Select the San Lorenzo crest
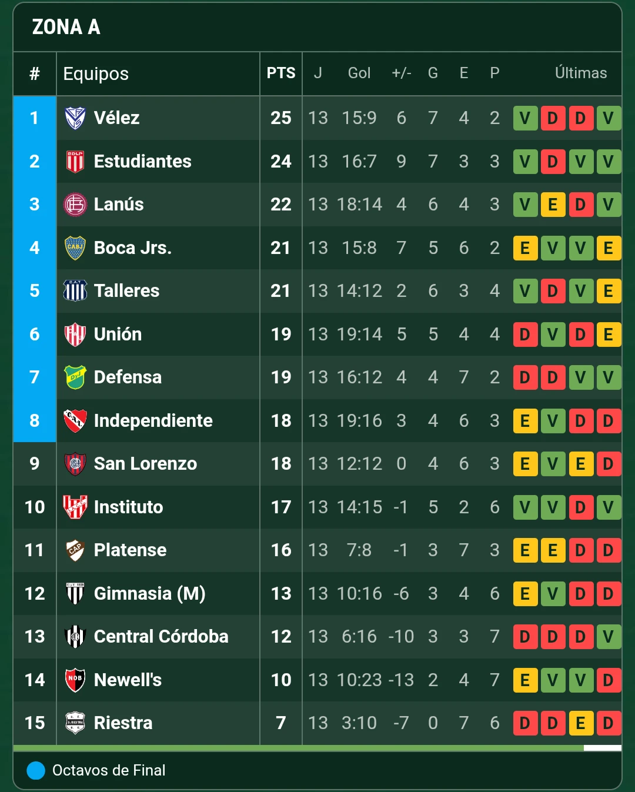The width and height of the screenshot is (635, 792). tap(75, 464)
